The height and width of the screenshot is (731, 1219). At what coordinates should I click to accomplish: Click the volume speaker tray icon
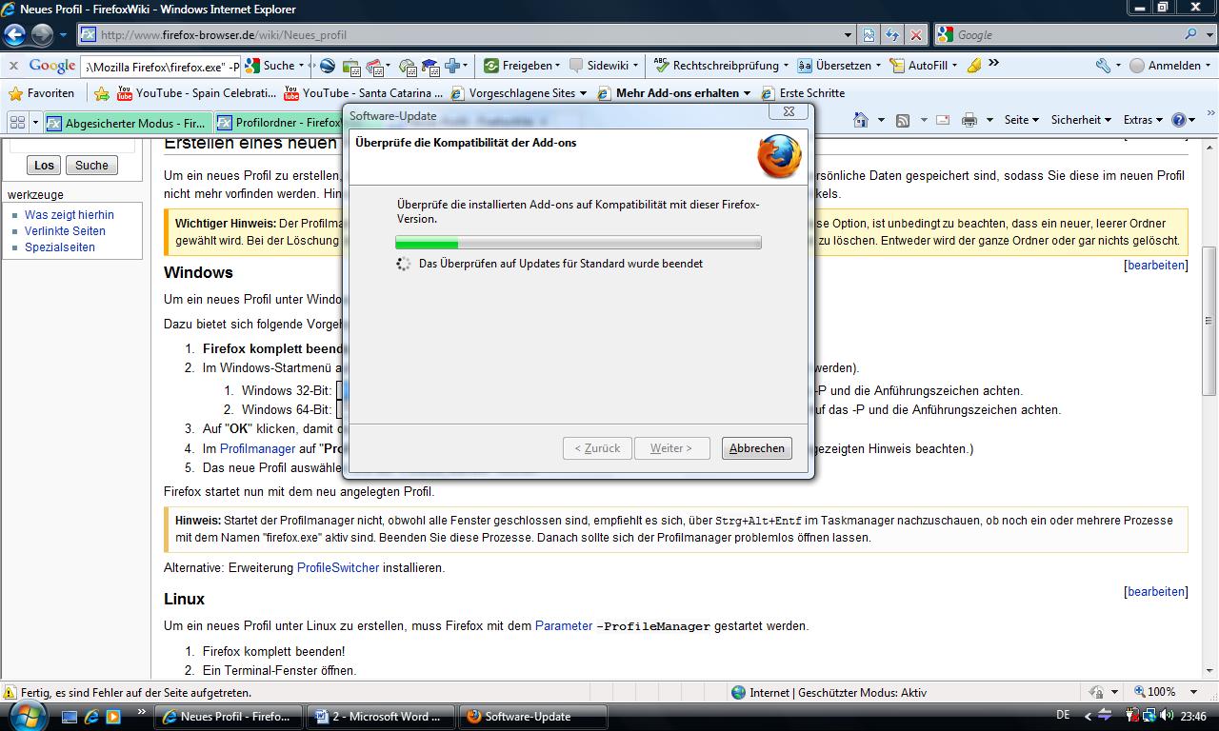(1168, 716)
